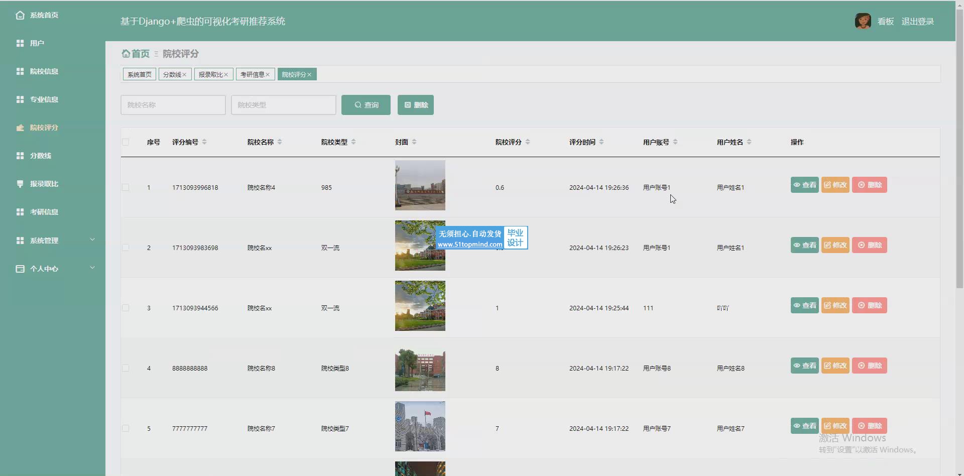This screenshot has height=476, width=964.
Task: Click the batch 删除 button
Action: tap(416, 105)
